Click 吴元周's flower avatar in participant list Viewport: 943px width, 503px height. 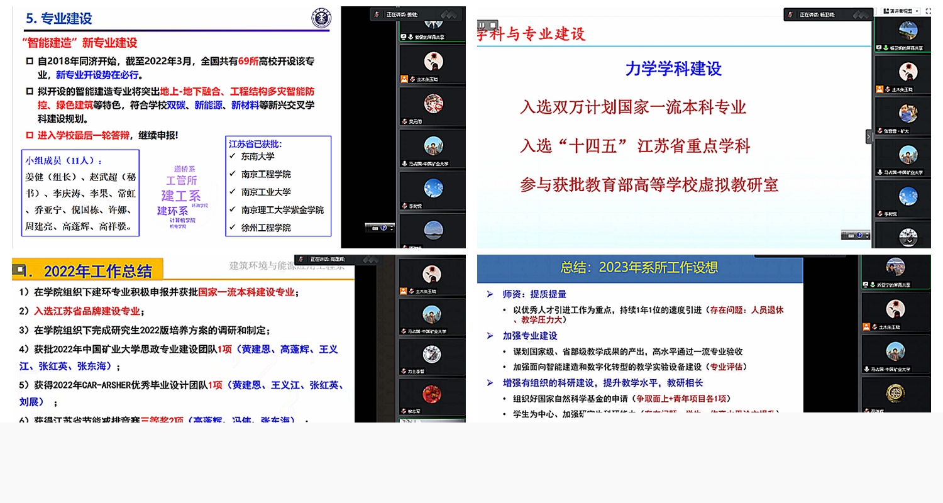click(x=433, y=103)
